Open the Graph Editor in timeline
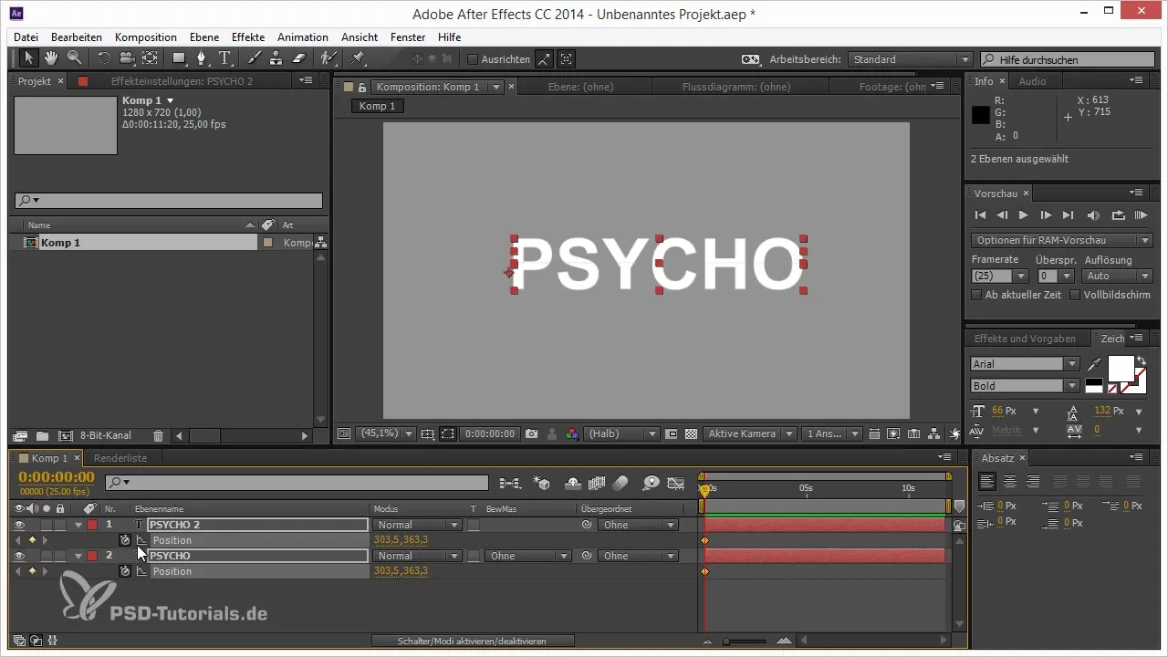The height and width of the screenshot is (657, 1168). [x=676, y=483]
